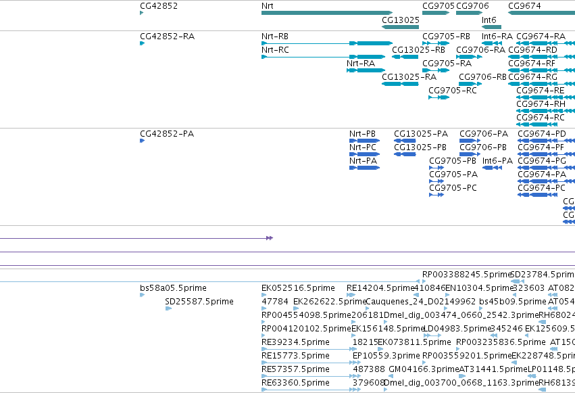This screenshot has height=393, width=575.
Task: Select the CG9674-RE transcript
Action: coord(545,97)
